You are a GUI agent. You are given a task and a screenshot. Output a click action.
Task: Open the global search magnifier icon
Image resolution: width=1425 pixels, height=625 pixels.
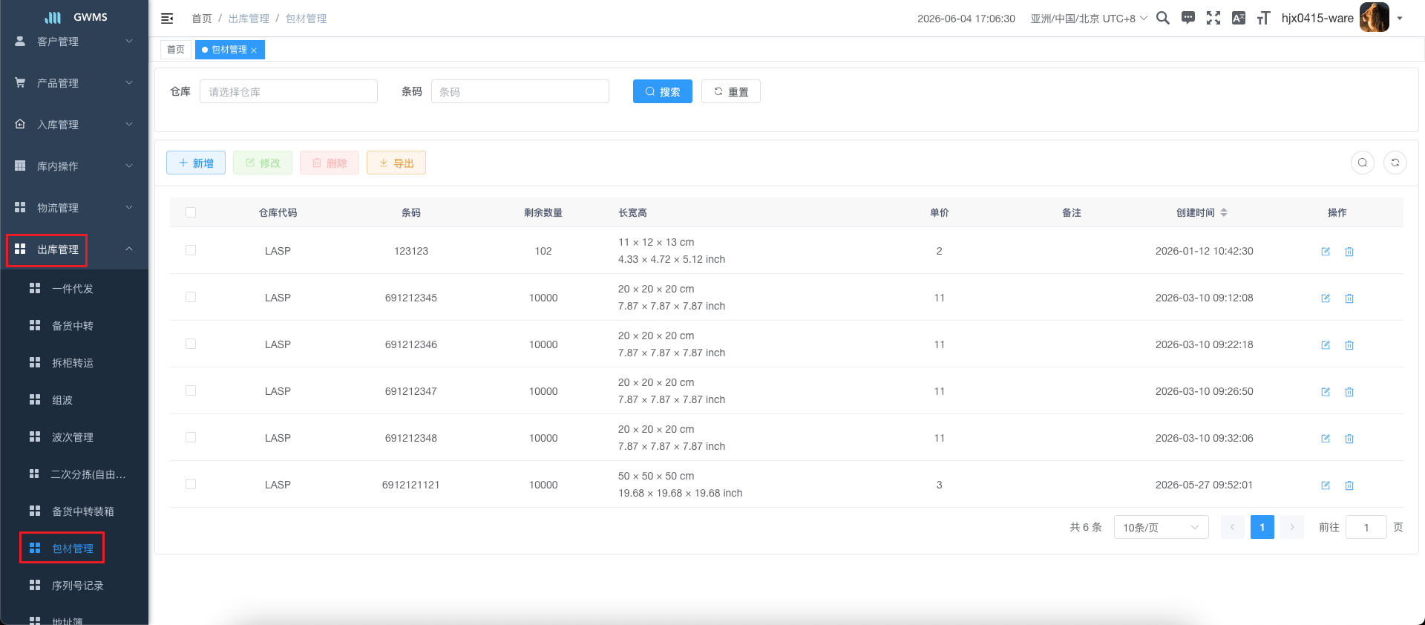tap(1163, 18)
